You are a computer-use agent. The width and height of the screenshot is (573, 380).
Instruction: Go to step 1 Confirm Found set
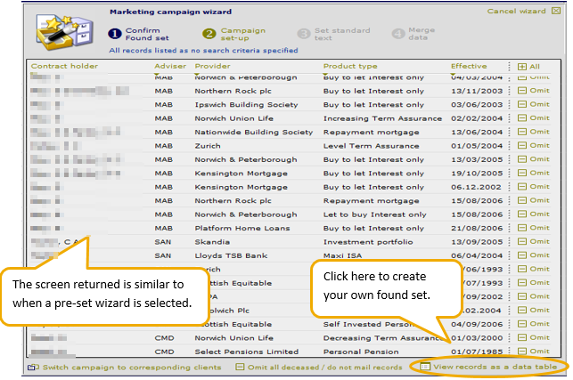[139, 34]
